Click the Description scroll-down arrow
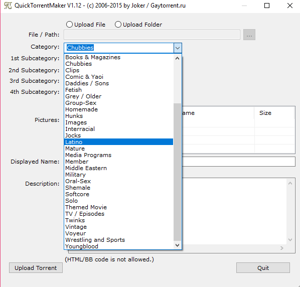This screenshot has height=287, width=300. coord(290,239)
